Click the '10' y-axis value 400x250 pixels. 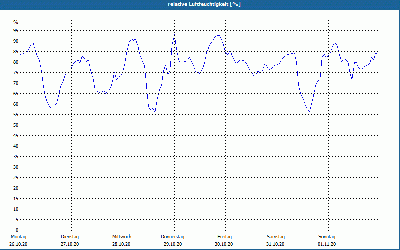pos(16,209)
